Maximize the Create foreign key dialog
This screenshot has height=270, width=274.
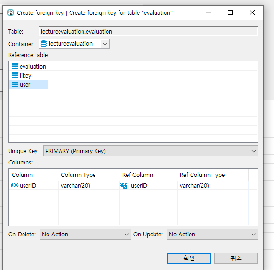[230, 12]
